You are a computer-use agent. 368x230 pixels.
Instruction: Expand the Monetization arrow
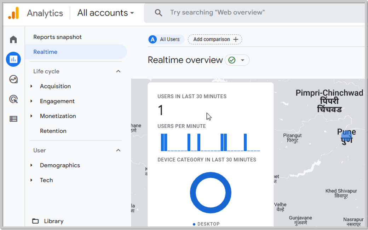pos(31,116)
